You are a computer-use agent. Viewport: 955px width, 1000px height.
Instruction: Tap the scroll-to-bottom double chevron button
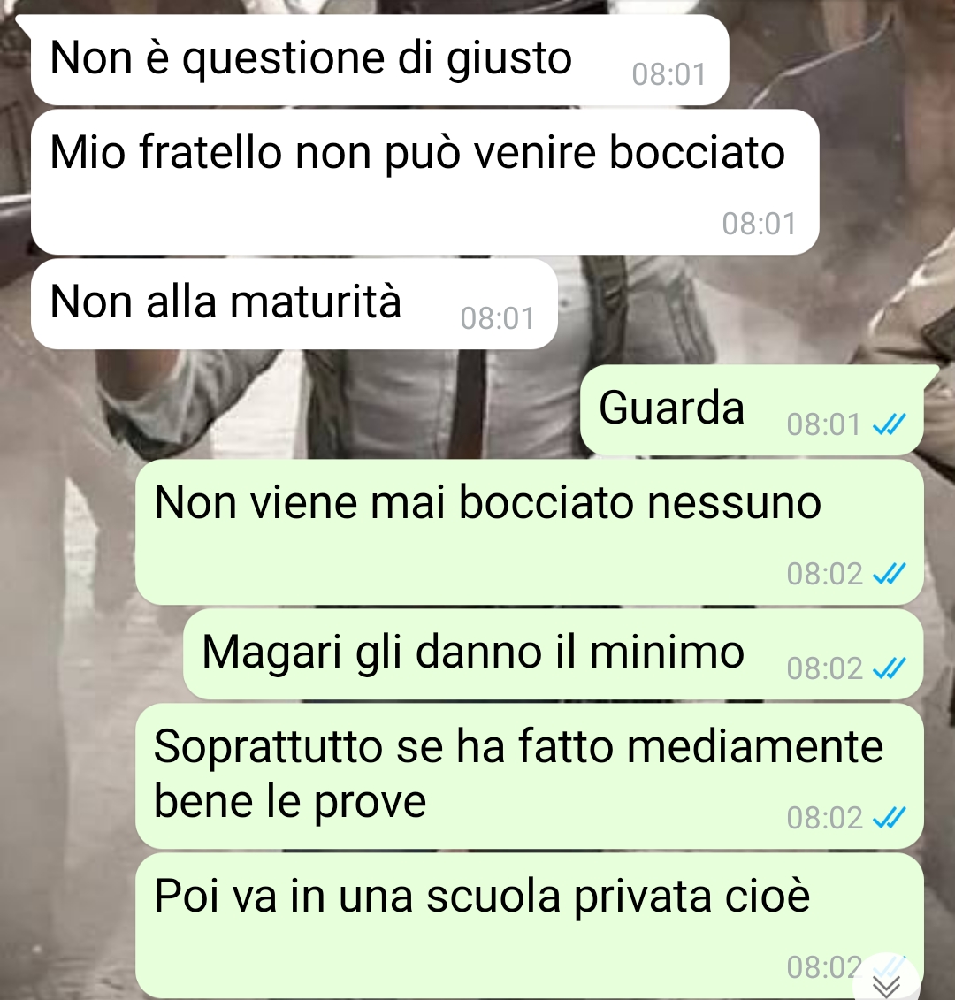[887, 981]
